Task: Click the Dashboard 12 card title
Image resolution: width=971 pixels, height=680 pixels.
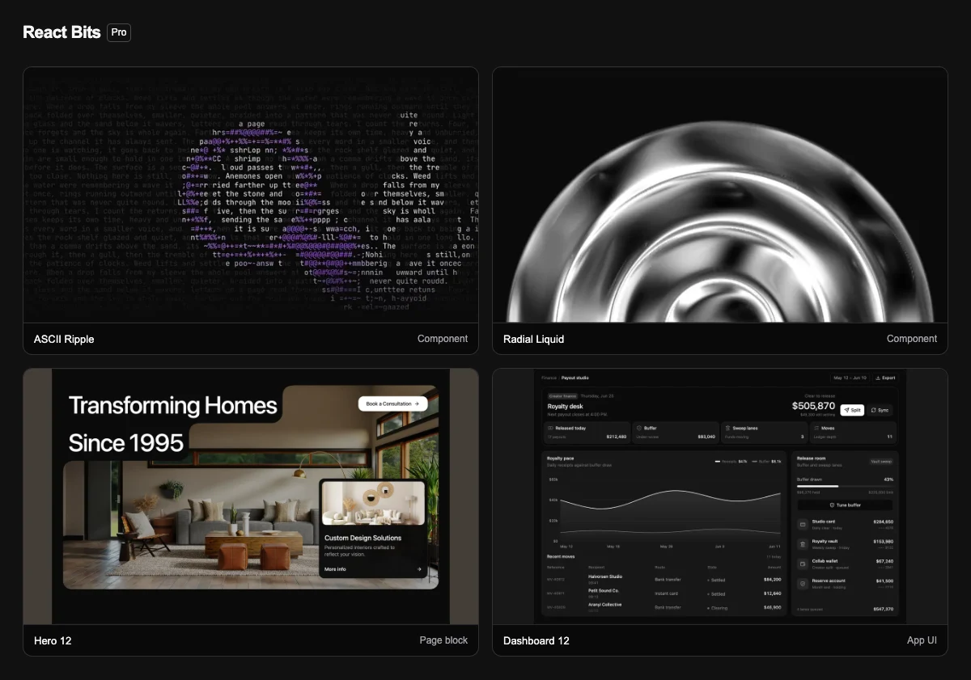Action: coord(536,640)
